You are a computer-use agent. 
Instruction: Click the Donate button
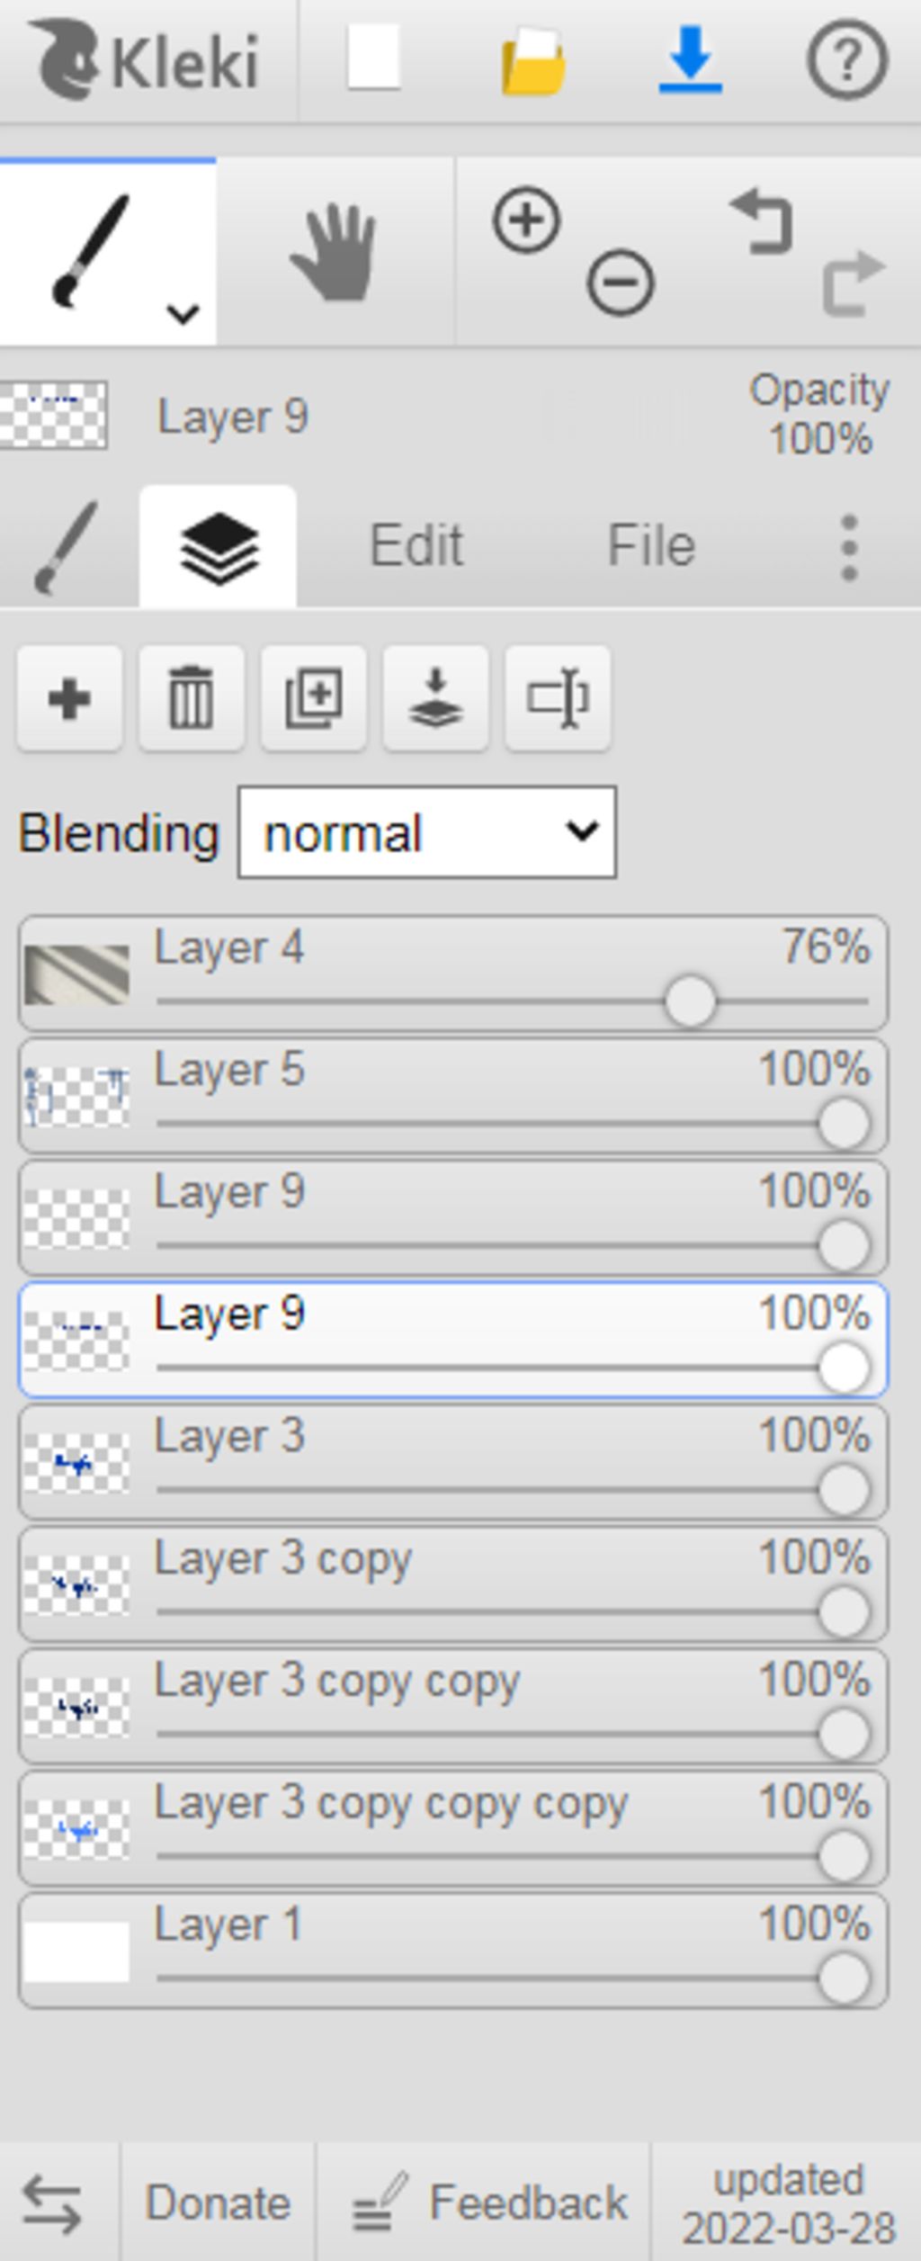(x=218, y=2203)
